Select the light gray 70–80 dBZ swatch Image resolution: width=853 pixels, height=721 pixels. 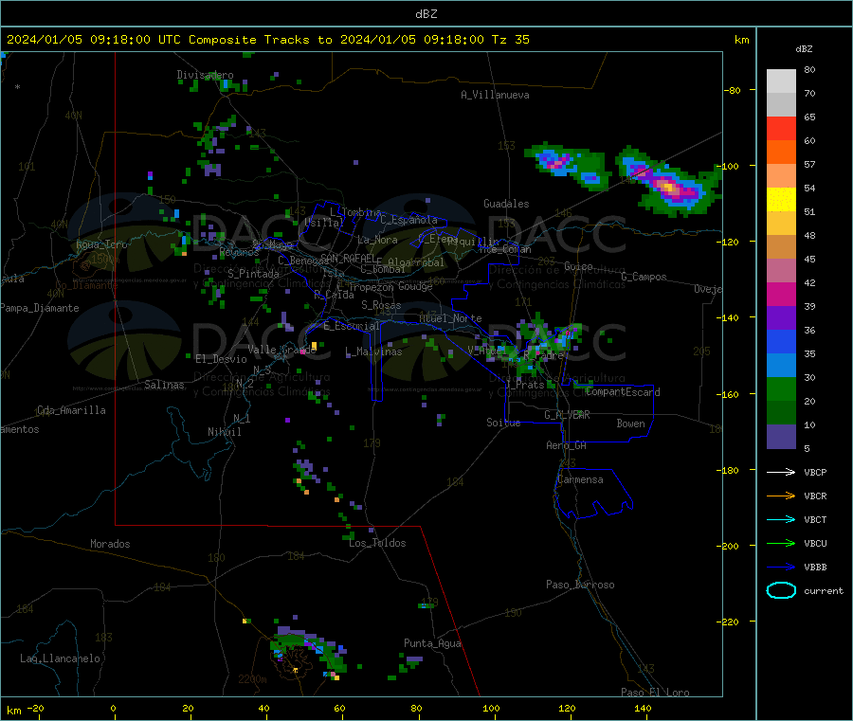[781, 81]
